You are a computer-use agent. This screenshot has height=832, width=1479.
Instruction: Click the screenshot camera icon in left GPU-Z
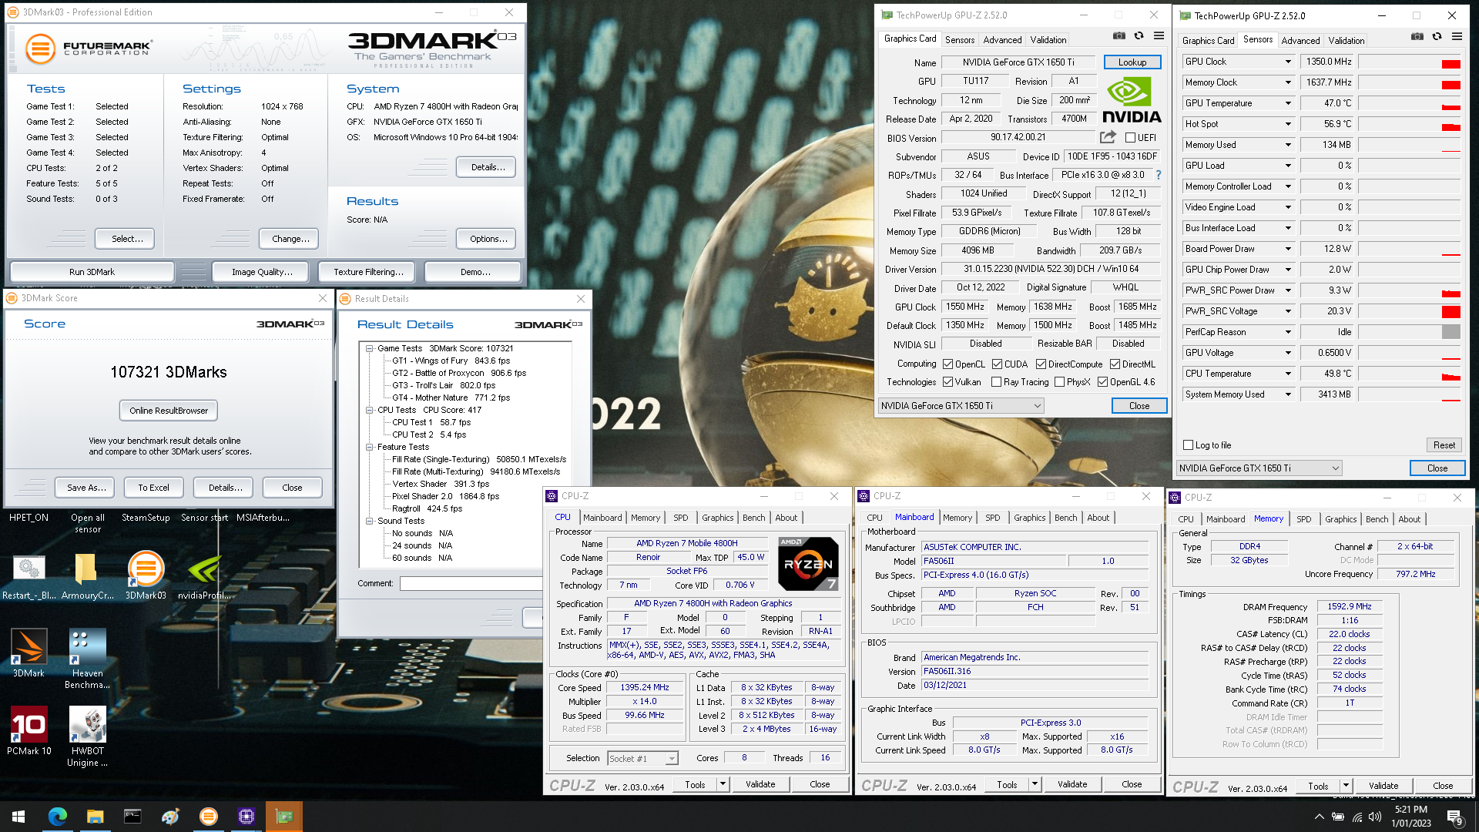pos(1118,35)
